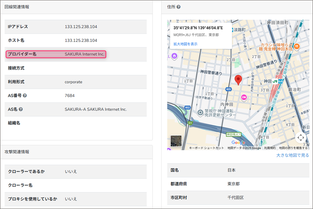Click the pink shop marker near 内神田

click(244, 97)
